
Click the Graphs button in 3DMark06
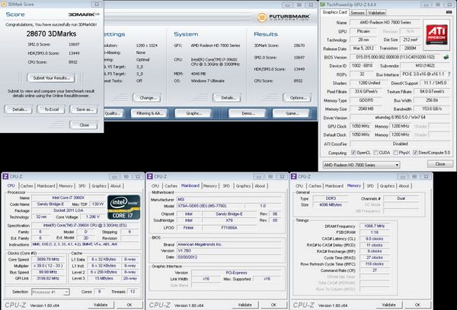point(193,113)
